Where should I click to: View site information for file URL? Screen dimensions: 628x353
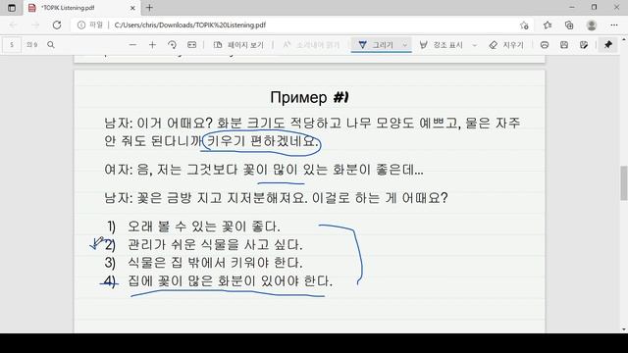click(81, 25)
